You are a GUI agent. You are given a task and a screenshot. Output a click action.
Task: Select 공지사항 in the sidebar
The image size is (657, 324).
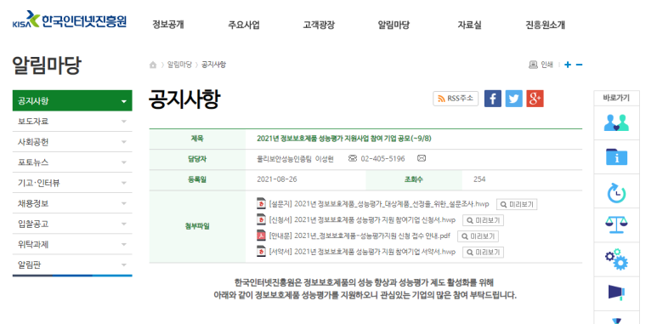(72, 100)
